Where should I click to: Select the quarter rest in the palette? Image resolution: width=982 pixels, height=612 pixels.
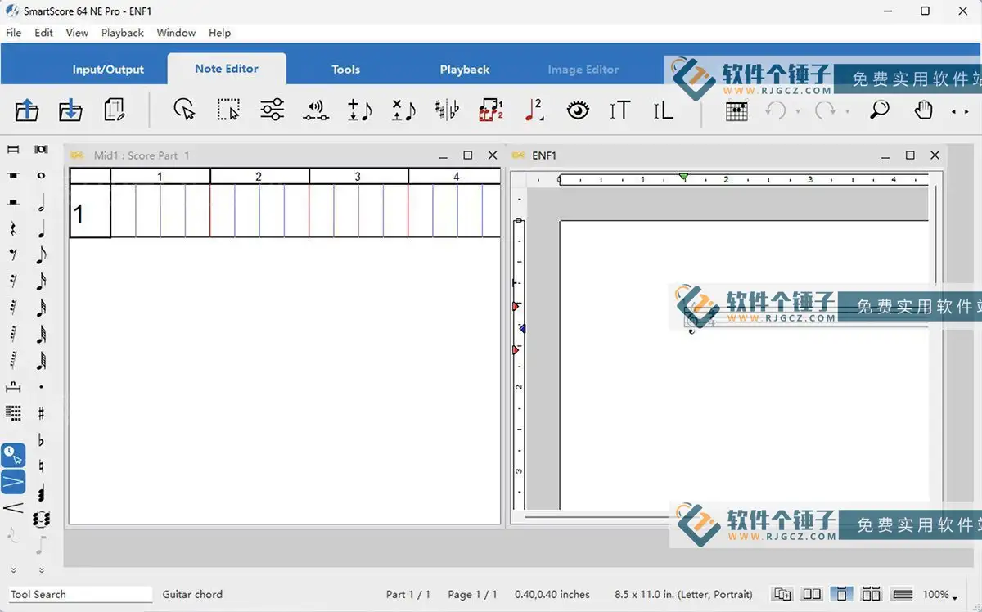pyautogui.click(x=13, y=229)
